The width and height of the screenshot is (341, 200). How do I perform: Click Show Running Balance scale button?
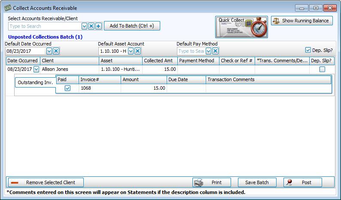(x=301, y=21)
